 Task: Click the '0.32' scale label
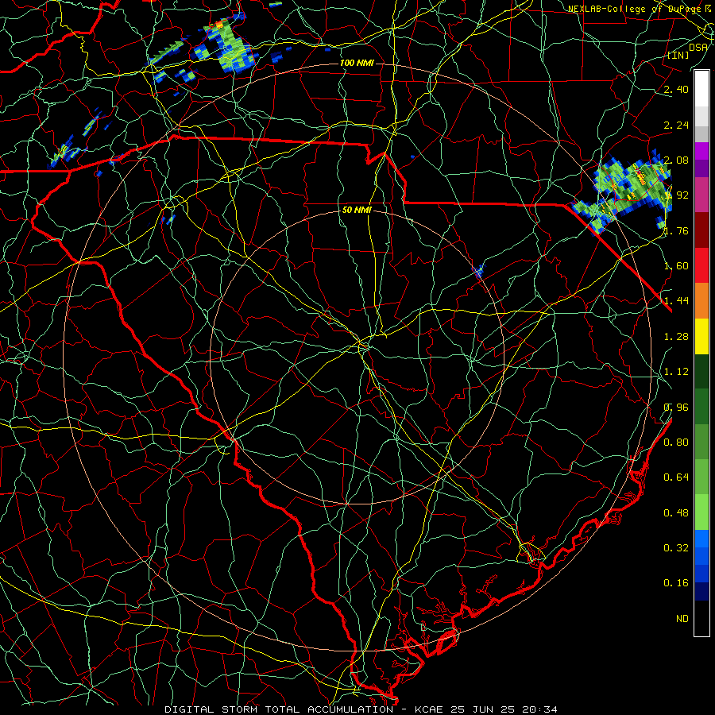677,547
